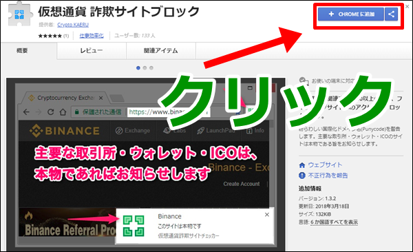
Task: Select the first carousel dot
Action: (138, 68)
